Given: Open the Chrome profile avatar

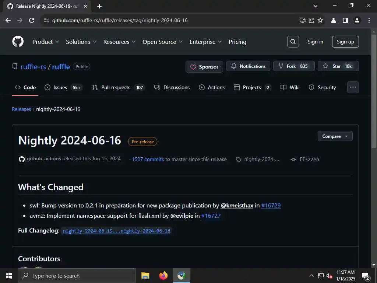Looking at the screenshot, I should (357, 20).
